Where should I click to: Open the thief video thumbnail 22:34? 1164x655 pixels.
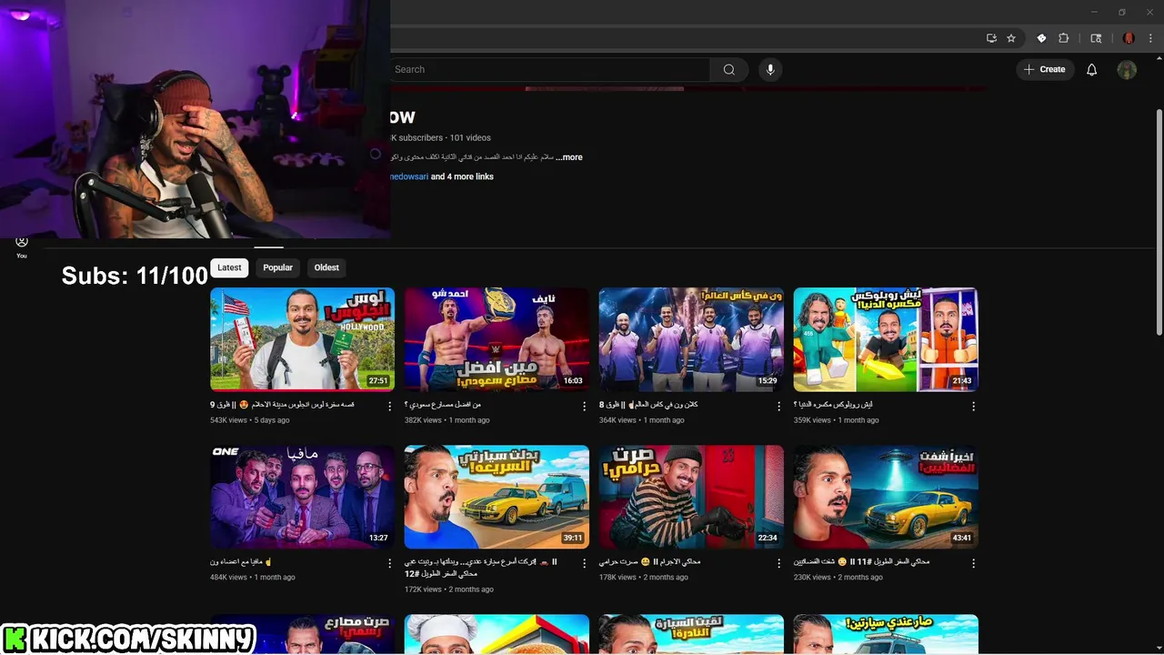[691, 497]
